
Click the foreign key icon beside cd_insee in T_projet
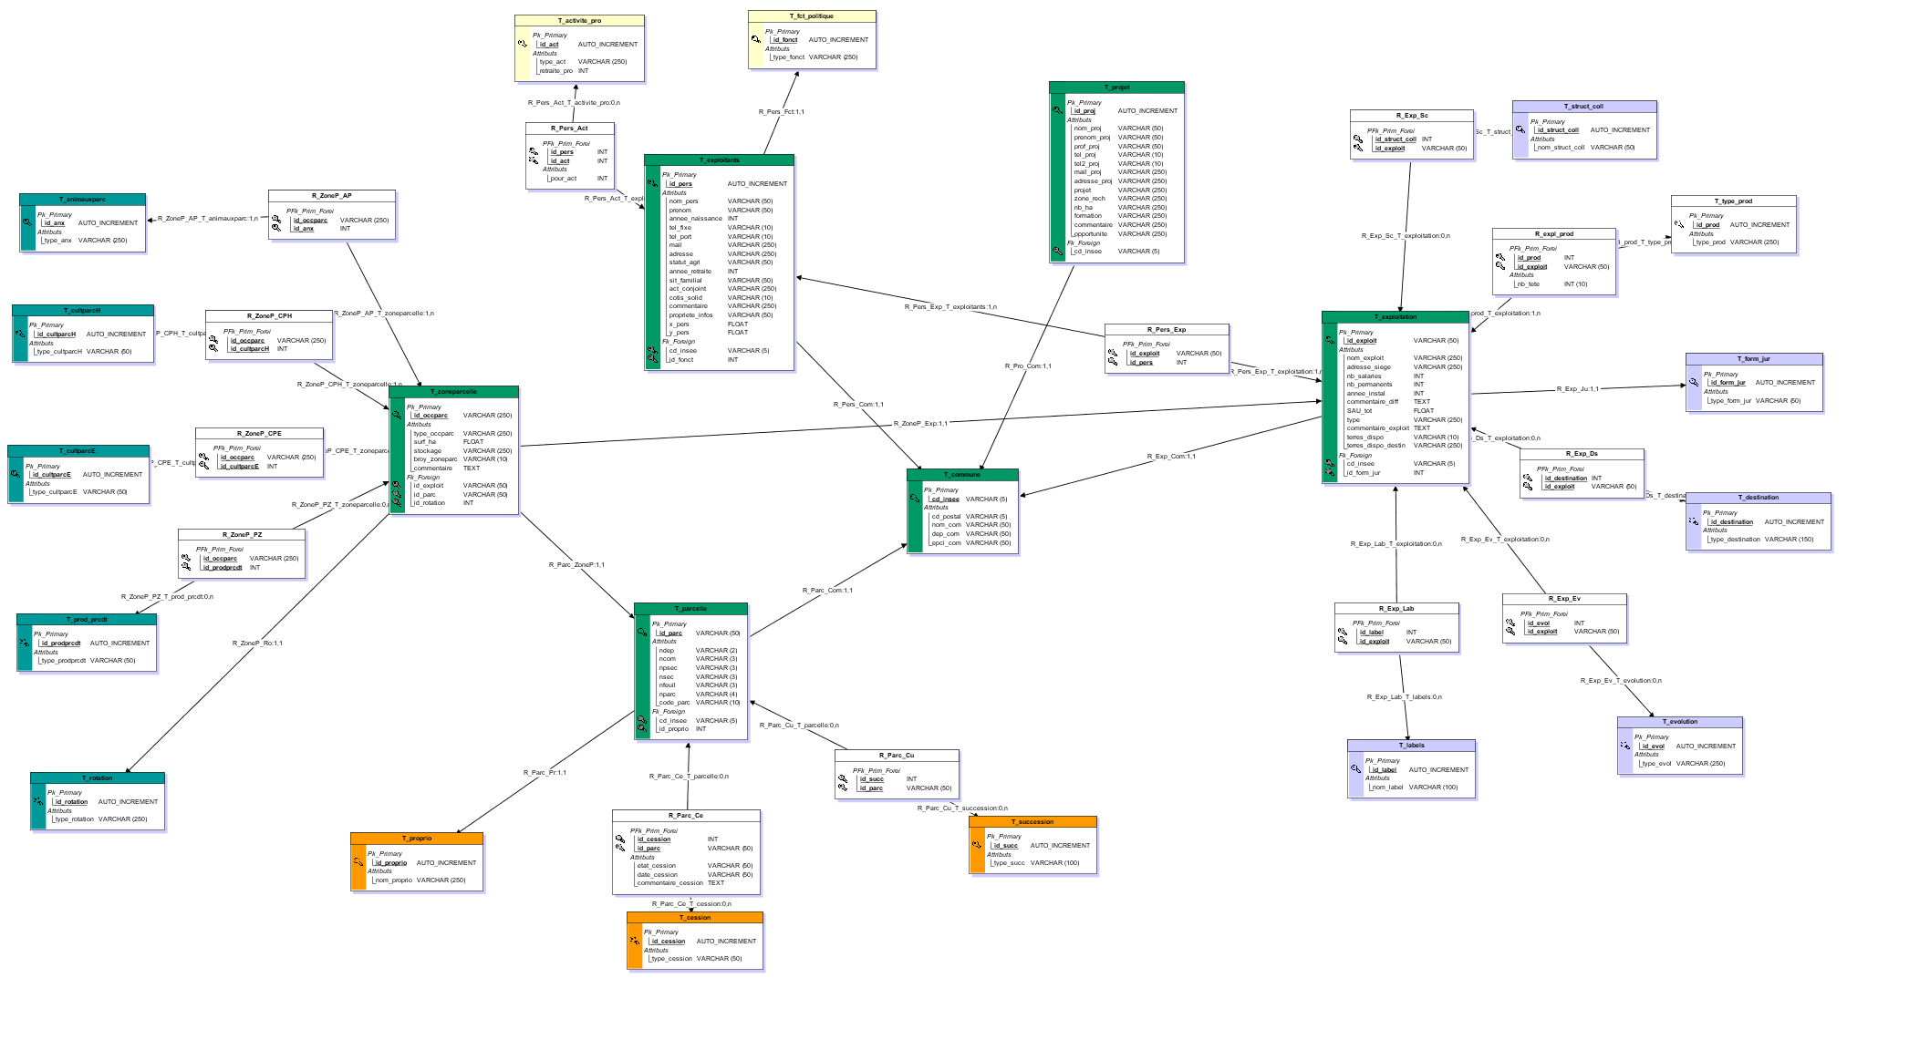(x=1058, y=251)
